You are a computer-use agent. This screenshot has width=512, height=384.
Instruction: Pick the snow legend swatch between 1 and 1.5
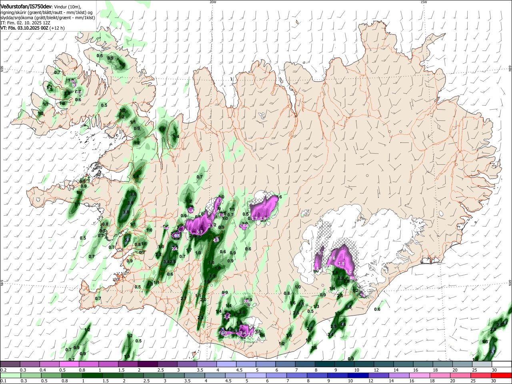[108, 364]
